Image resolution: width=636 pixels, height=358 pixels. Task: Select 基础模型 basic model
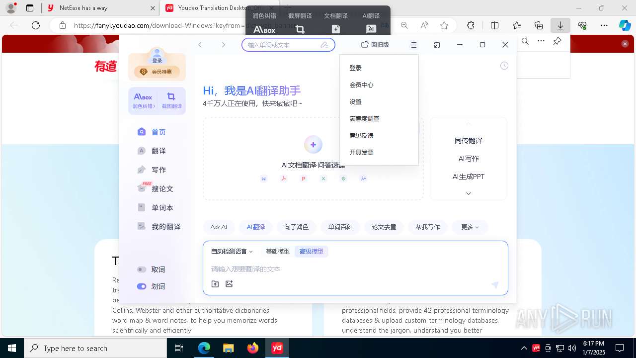[278, 252]
